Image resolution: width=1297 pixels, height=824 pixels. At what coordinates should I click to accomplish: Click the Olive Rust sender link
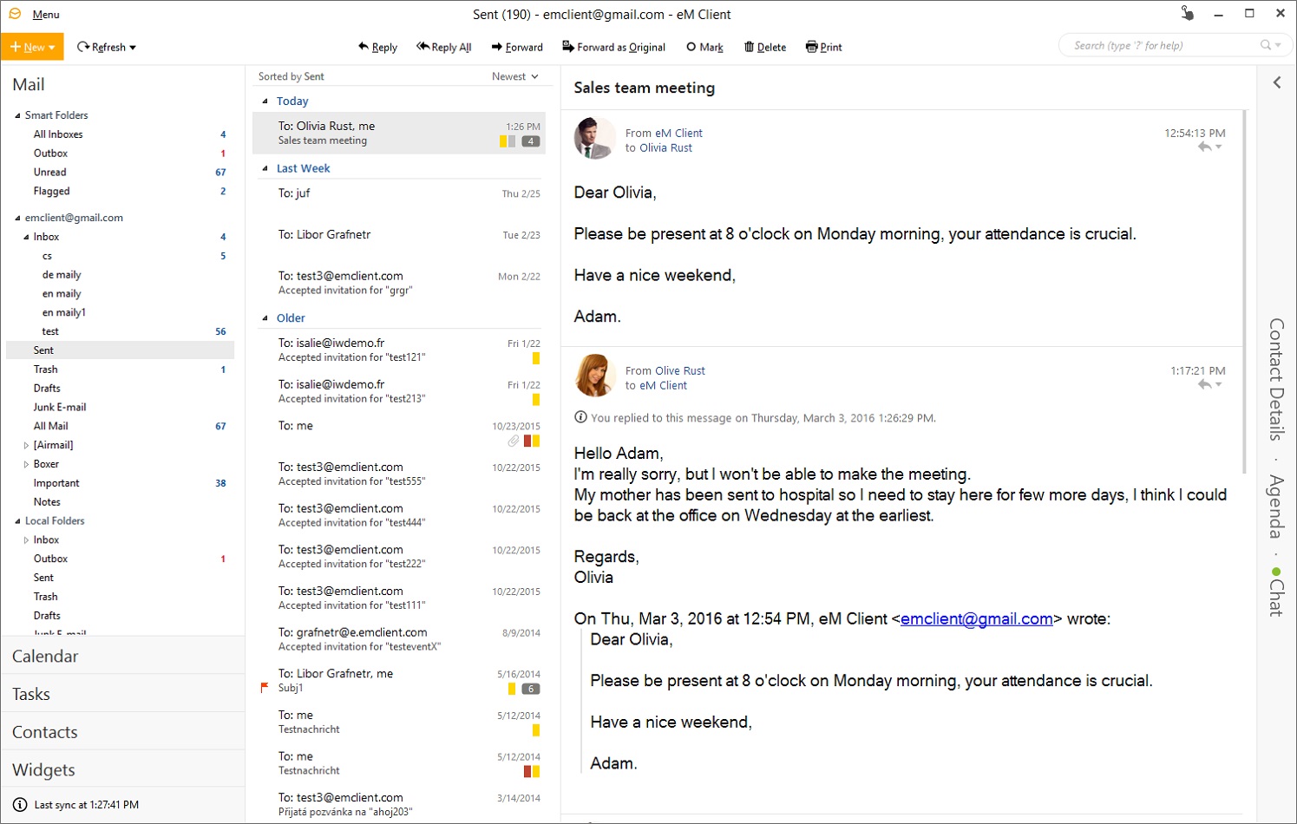pos(680,371)
